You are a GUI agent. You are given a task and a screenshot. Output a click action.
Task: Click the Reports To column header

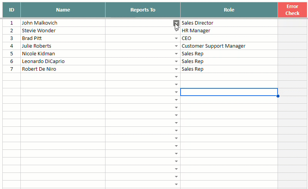(x=143, y=10)
